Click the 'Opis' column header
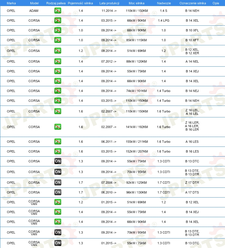Image resolution: width=225 pixels, height=248 pixels. point(216,3)
